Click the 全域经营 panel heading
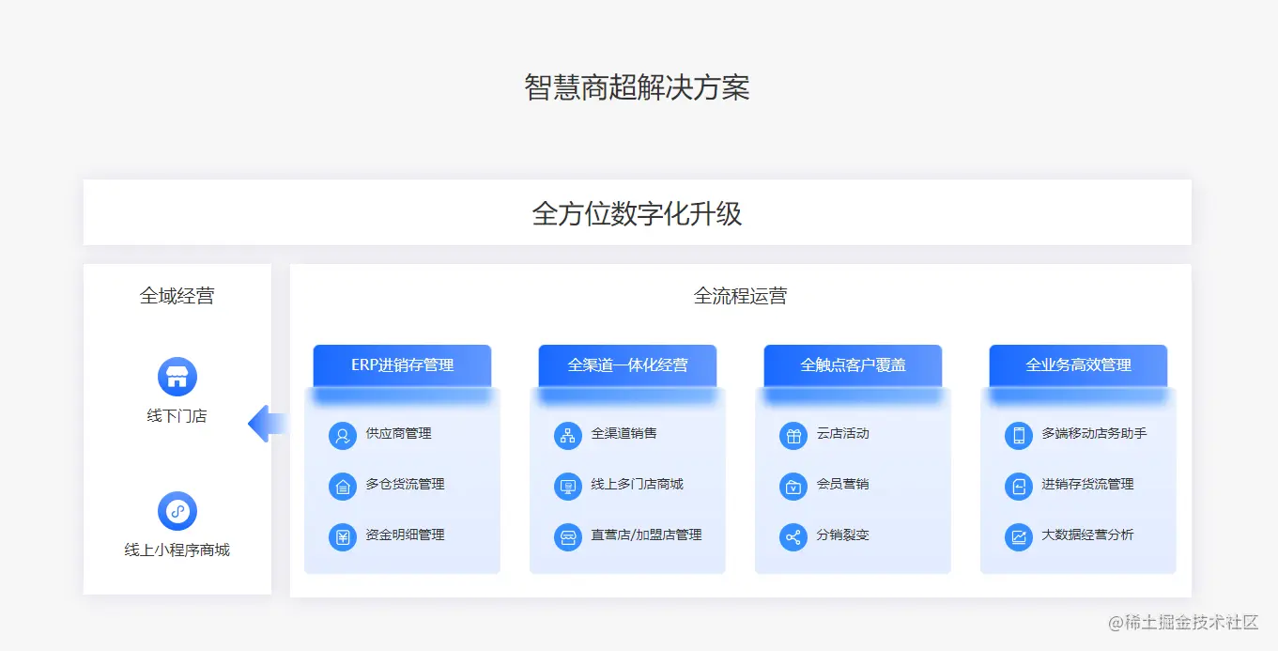Screen dimensions: 1278x651 coord(177,296)
